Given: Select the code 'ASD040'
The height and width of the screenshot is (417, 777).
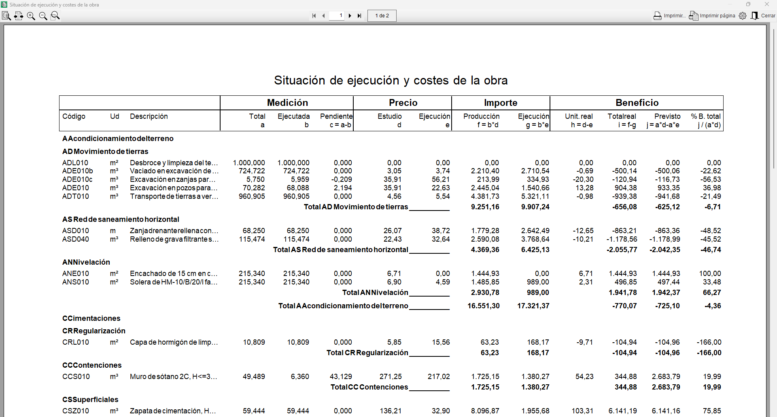Looking at the screenshot, I should coord(75,239).
